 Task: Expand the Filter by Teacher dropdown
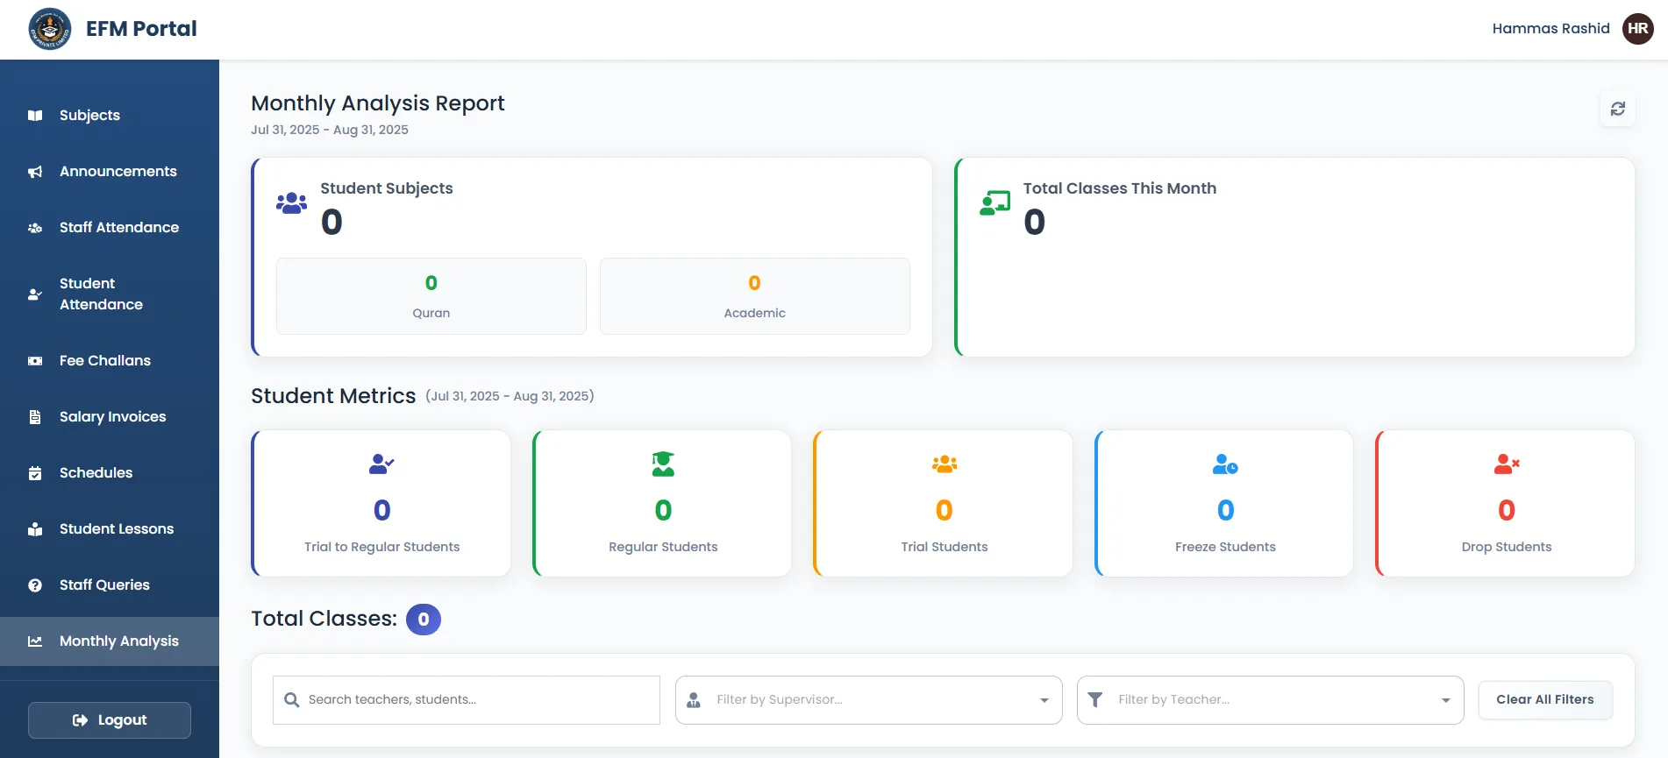[x=1445, y=700]
